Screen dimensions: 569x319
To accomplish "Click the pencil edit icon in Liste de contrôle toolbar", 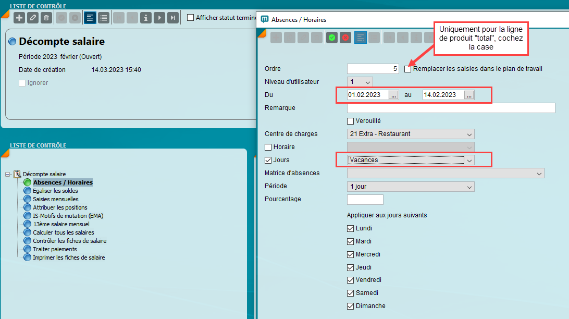I will [x=33, y=18].
